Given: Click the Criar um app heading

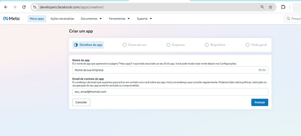Looking at the screenshot, I should pos(81,31).
